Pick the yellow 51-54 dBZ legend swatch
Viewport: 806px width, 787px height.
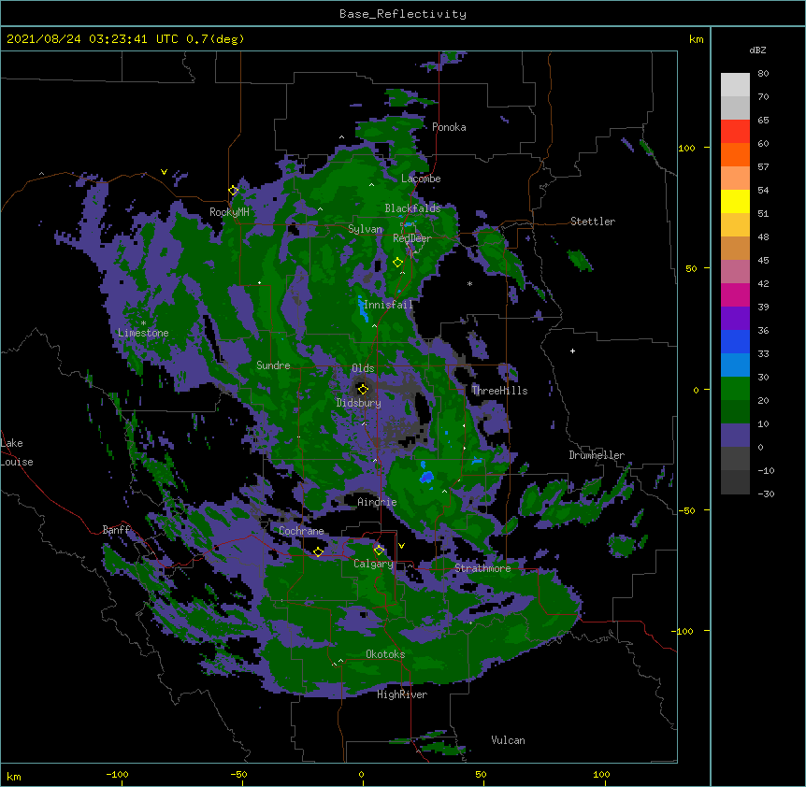point(735,201)
